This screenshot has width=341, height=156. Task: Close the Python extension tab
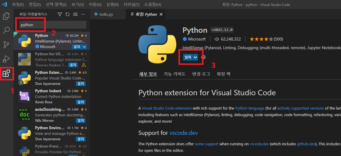pos(161,15)
